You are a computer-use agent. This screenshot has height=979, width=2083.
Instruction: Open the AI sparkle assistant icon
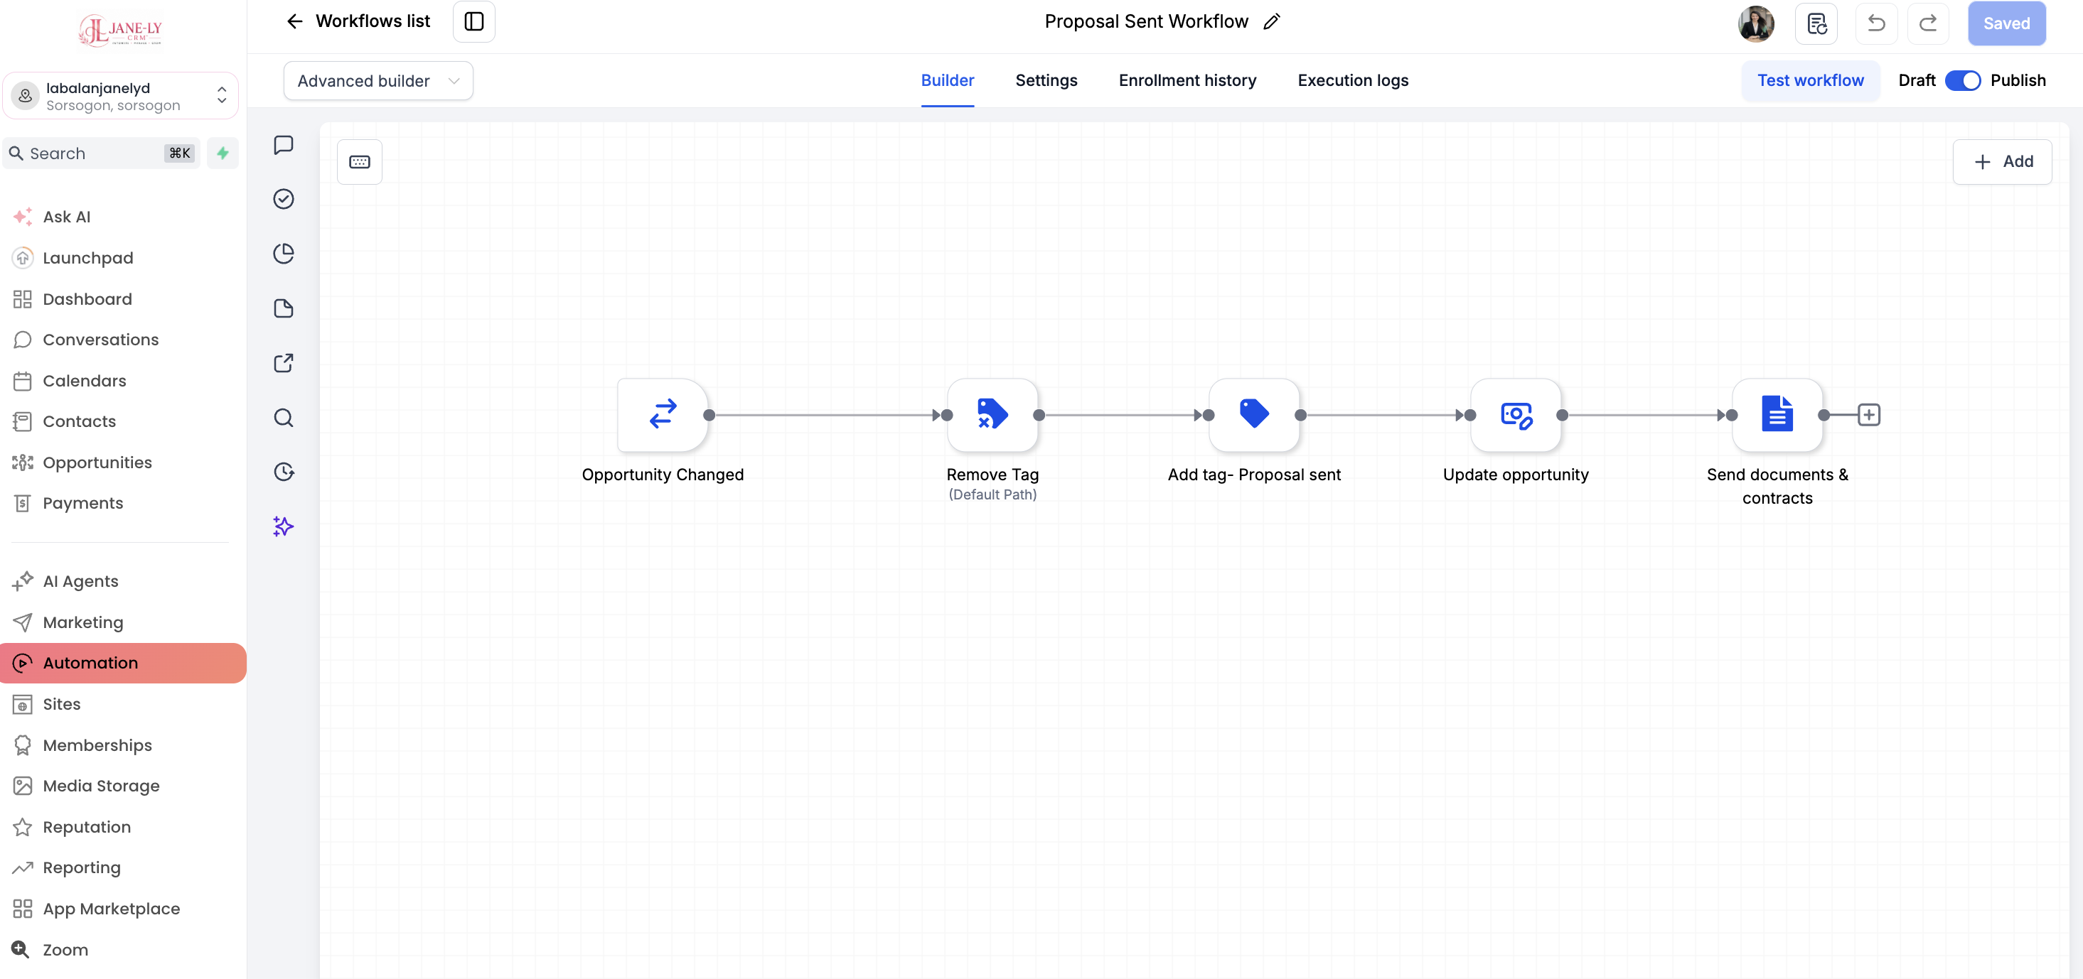pyautogui.click(x=283, y=526)
